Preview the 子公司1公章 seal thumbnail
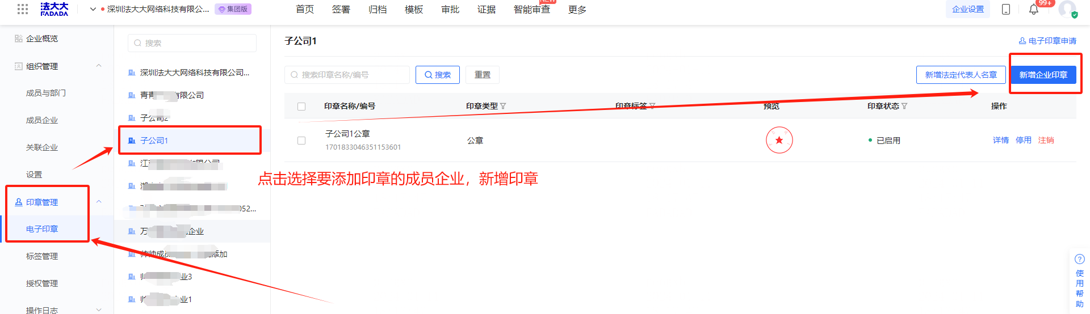Image resolution: width=1090 pixels, height=314 pixels. point(779,140)
